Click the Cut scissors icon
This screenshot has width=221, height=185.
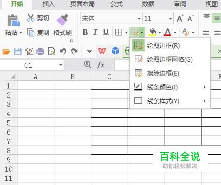[31, 17]
